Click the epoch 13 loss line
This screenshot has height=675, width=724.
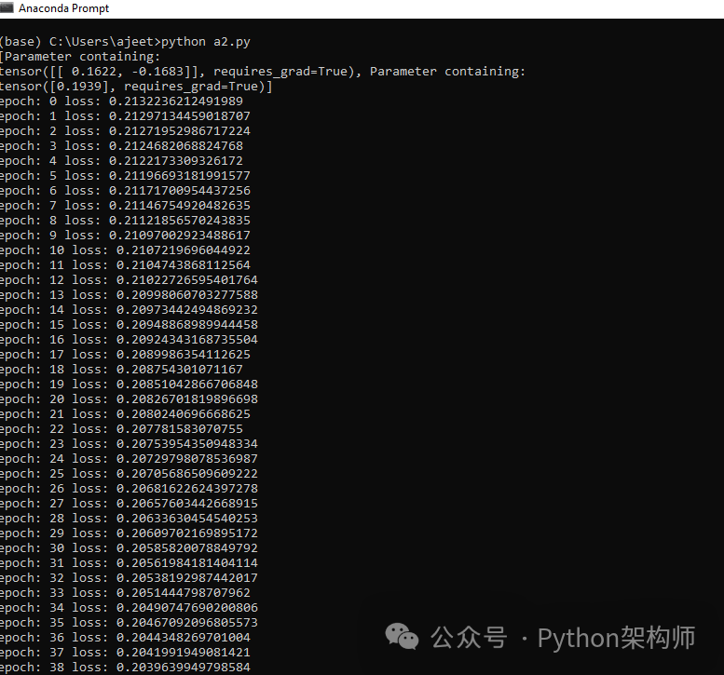(129, 295)
